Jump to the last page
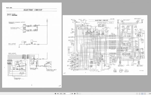Screen dimensions: 151x95 (x=75, y=93)
